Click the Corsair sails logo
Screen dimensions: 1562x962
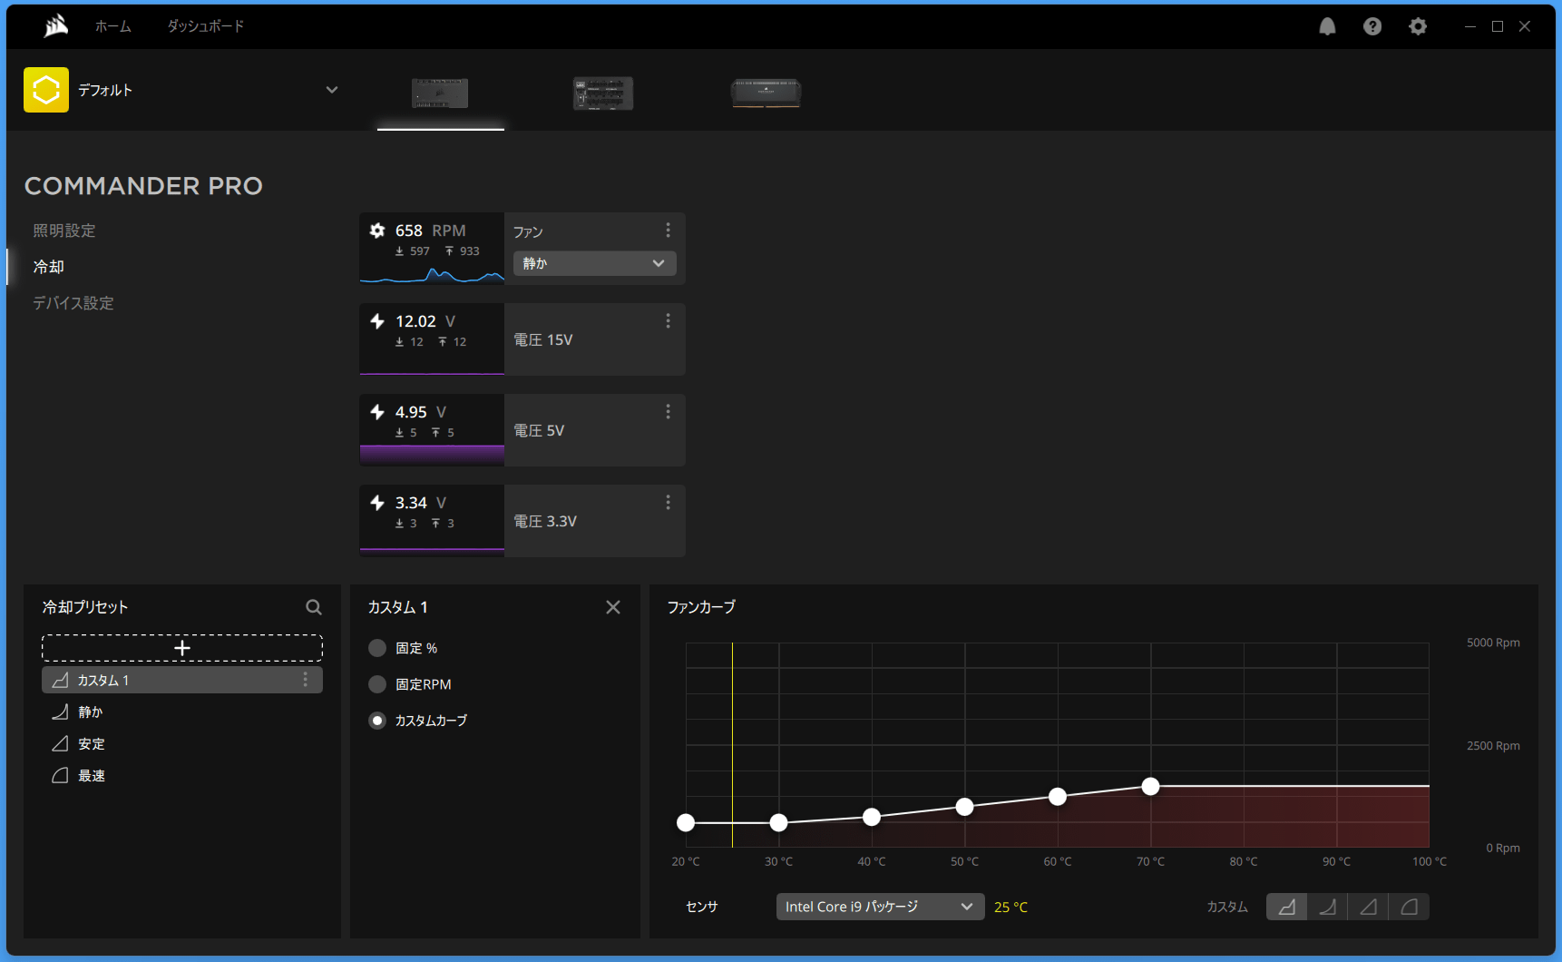(x=56, y=26)
